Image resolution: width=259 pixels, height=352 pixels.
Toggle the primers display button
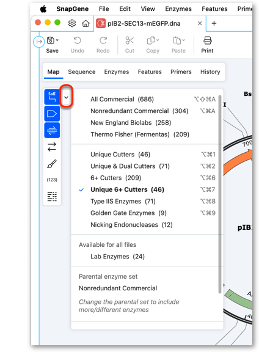tap(52, 130)
